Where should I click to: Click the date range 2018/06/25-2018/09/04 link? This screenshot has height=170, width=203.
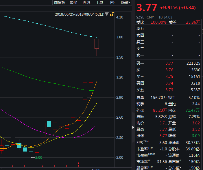point(80,14)
